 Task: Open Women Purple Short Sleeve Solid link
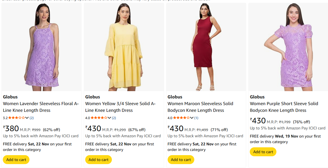[x=284, y=107]
